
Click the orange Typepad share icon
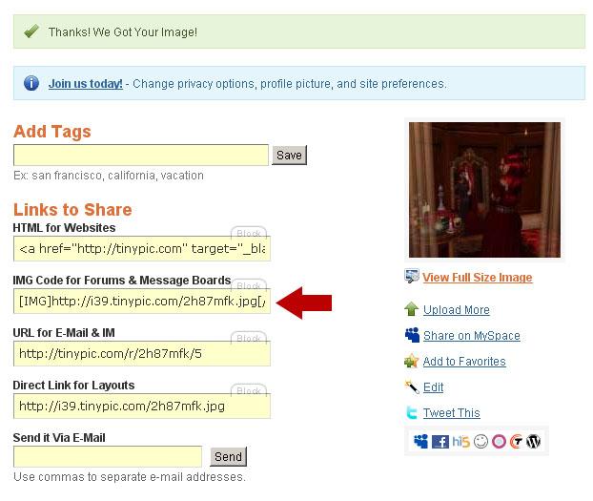click(516, 442)
